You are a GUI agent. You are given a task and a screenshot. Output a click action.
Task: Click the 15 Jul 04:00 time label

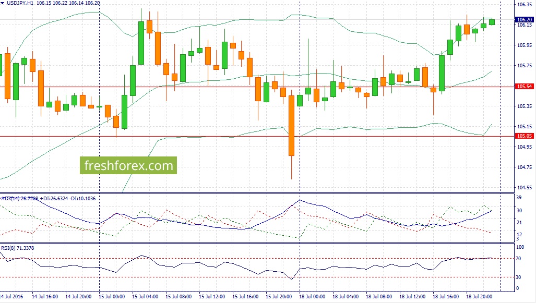(145, 297)
